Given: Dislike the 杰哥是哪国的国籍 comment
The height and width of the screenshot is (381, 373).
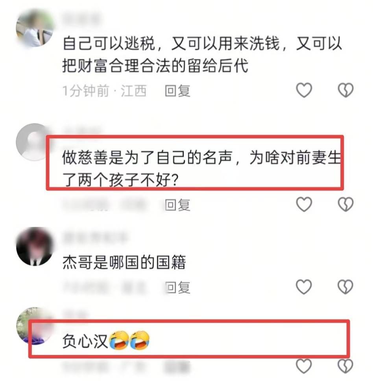Looking at the screenshot, I should coord(346,287).
